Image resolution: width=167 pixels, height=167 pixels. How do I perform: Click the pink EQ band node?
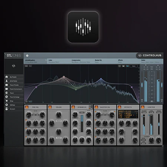[x=64, y=77]
